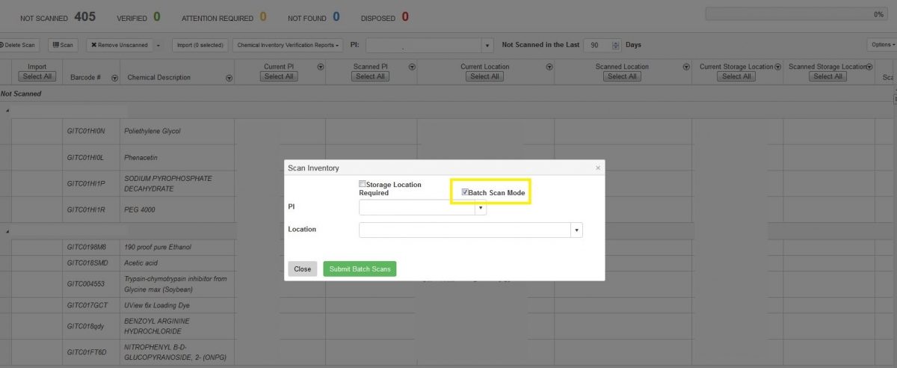Click Select All under Import column
Screen dimensions: 897x368
tap(37, 76)
